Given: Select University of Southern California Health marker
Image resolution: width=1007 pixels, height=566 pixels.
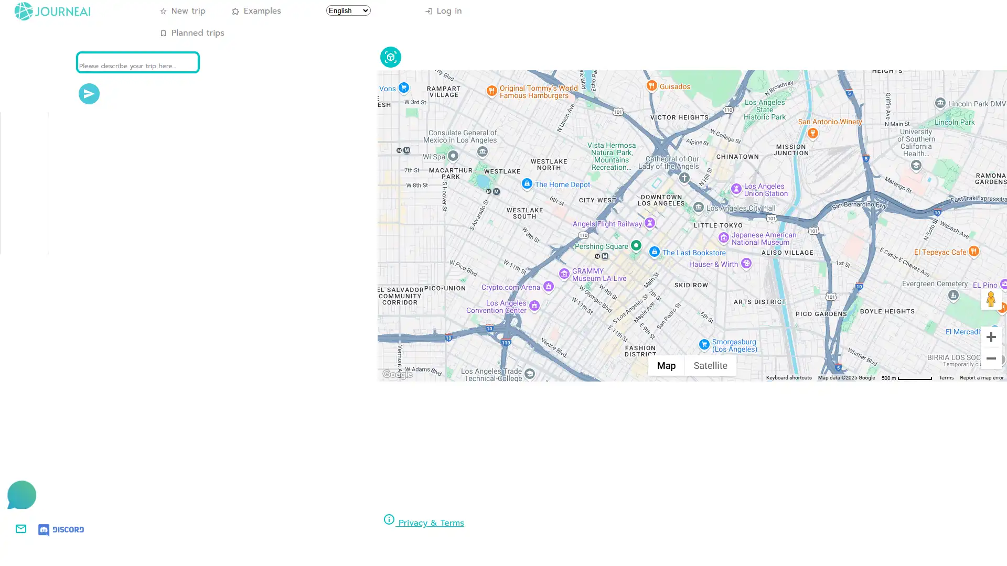Looking at the screenshot, I should point(916,165).
